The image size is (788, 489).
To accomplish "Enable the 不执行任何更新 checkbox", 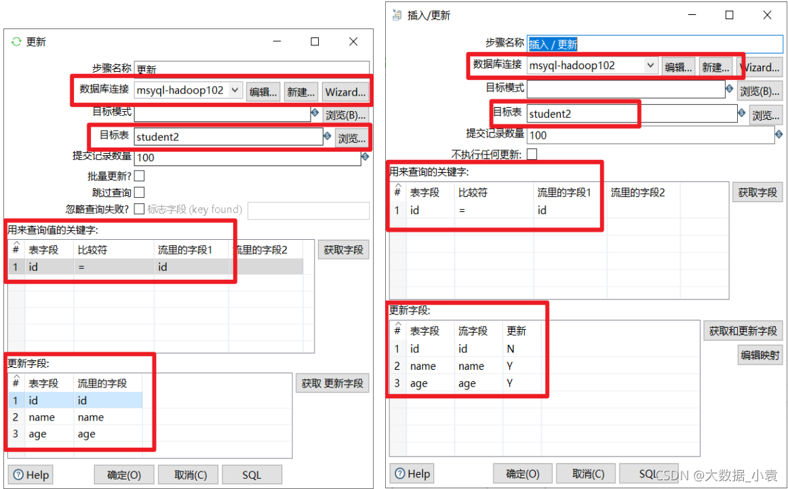I will 532,154.
